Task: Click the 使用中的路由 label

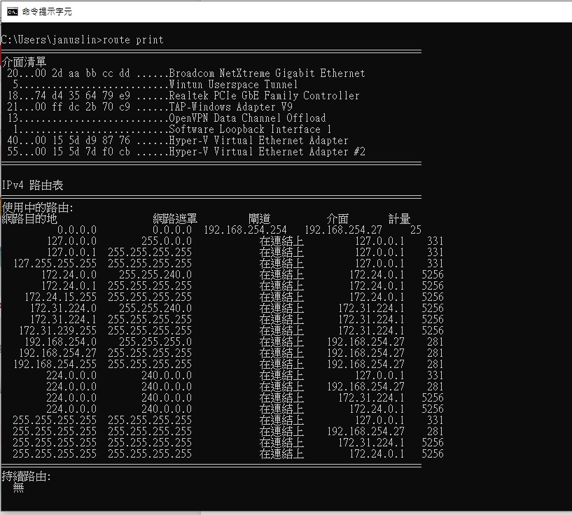Action: pos(37,208)
